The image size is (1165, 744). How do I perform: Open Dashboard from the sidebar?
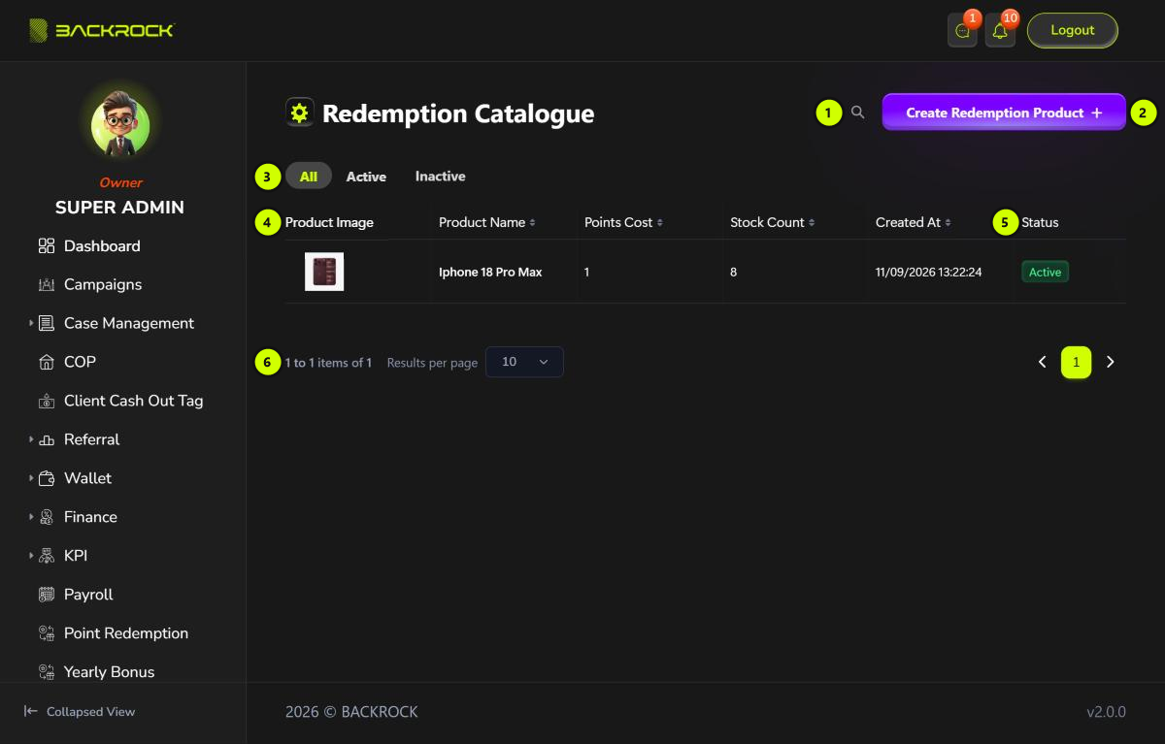click(102, 245)
